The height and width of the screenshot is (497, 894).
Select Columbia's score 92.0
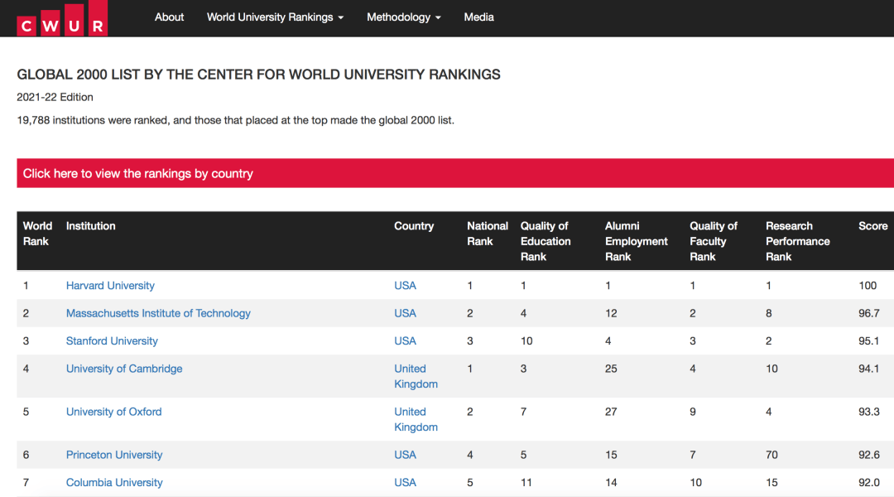(x=869, y=482)
